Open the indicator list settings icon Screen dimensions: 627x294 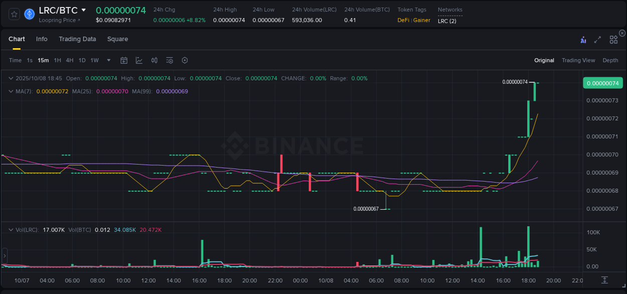pos(170,60)
